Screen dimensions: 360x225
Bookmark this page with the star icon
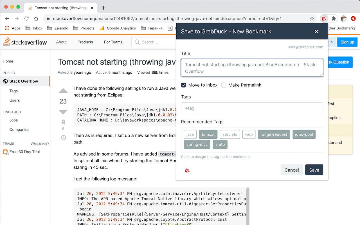coord(312,19)
